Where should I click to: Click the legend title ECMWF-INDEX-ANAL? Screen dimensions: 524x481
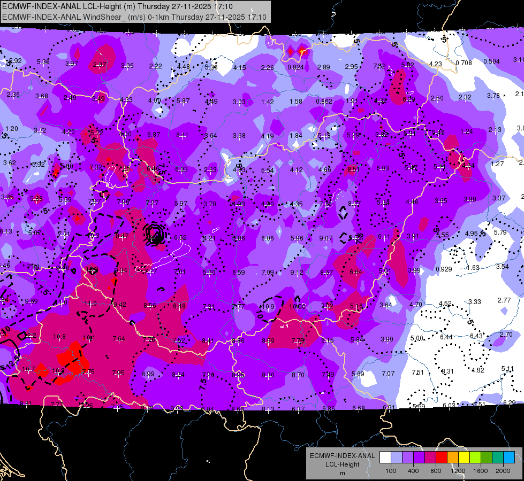(342, 456)
